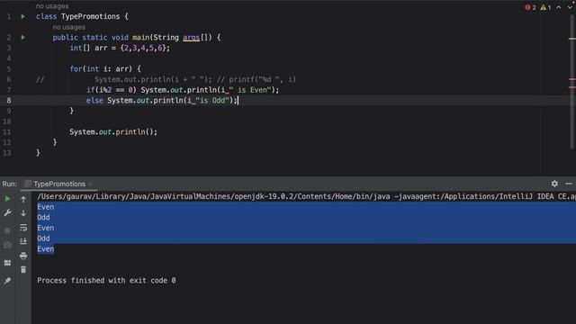Run the main method from the gutter
This screenshot has height=324, width=576.
pyautogui.click(x=22, y=38)
